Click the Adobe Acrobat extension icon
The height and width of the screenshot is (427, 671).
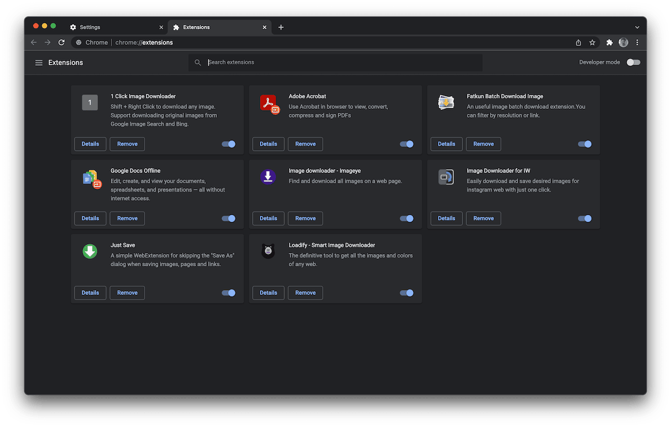pyautogui.click(x=269, y=103)
